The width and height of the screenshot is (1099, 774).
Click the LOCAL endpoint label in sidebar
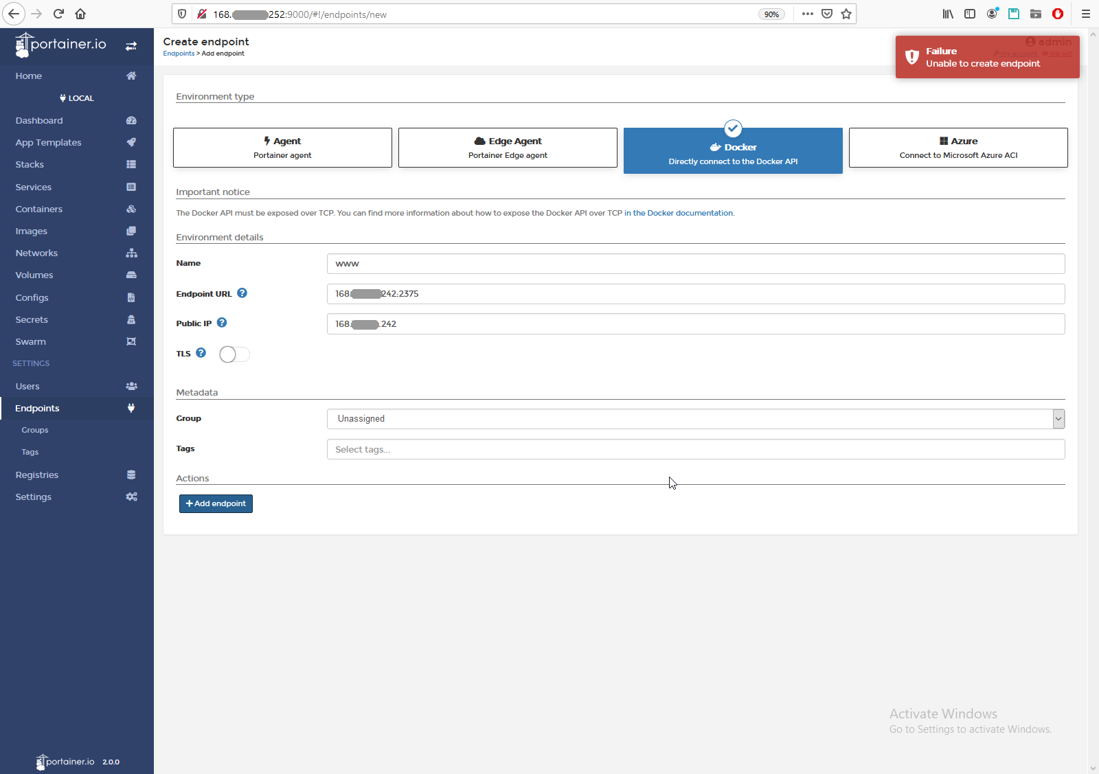(77, 98)
